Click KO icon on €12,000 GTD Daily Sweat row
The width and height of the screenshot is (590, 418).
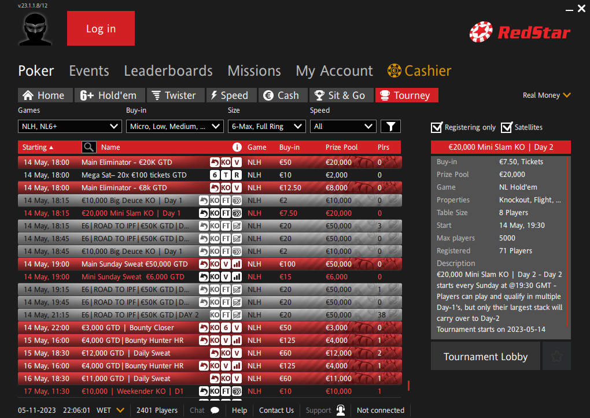click(x=226, y=353)
